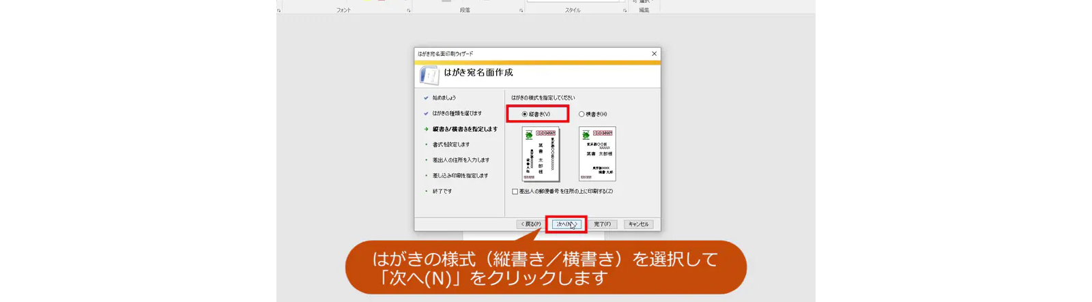Go to the 差出人の住所を入力します step

click(461, 160)
